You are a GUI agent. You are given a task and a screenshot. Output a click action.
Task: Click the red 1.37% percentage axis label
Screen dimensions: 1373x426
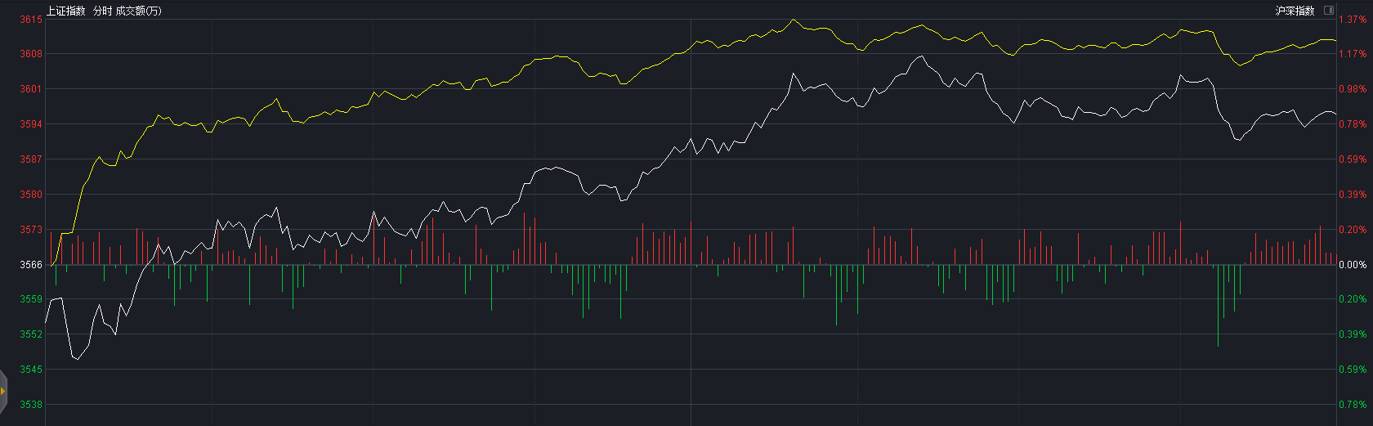click(1353, 19)
